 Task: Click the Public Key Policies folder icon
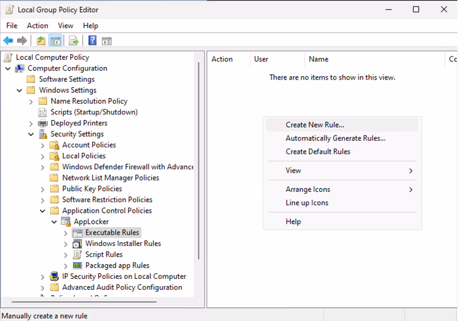point(54,188)
